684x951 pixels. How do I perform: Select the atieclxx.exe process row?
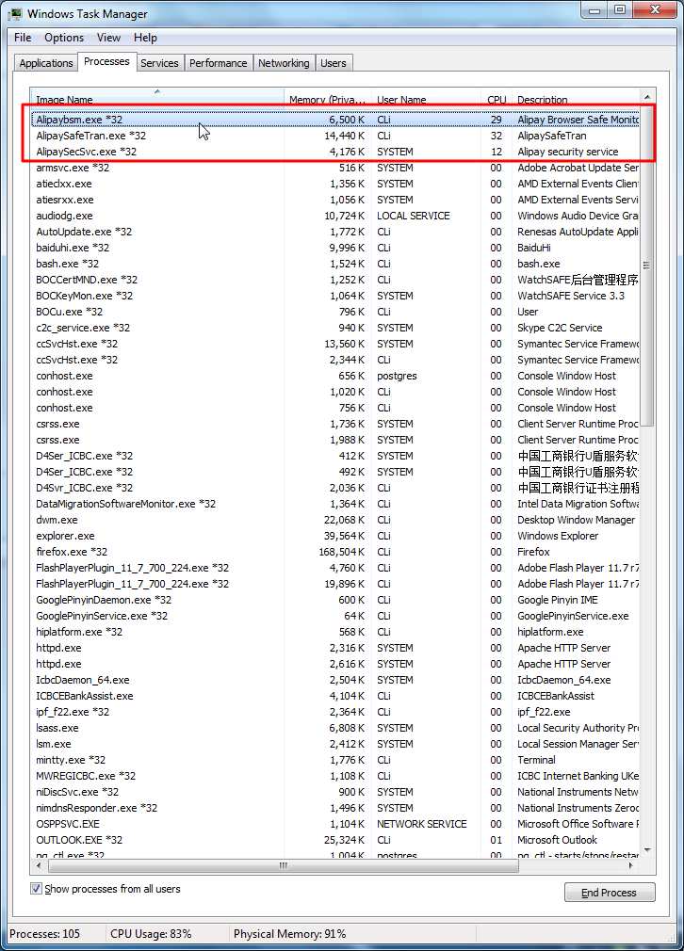335,184
